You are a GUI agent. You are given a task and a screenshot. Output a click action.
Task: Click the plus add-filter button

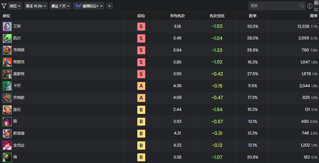click(109, 6)
